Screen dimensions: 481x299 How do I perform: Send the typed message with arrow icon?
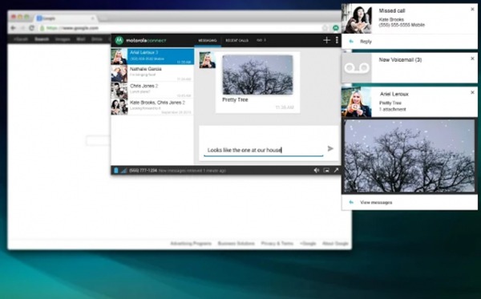[330, 149]
